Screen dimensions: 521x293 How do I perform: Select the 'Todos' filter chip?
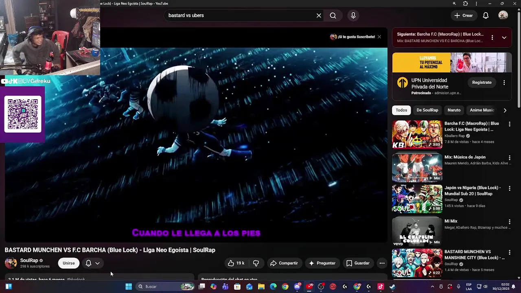click(x=401, y=110)
